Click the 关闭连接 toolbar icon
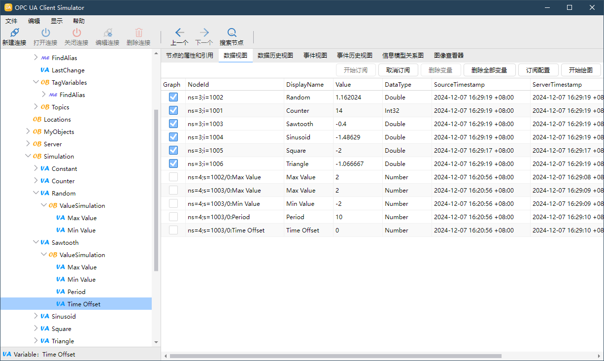Viewport: 604px width, 361px height. pos(76,33)
